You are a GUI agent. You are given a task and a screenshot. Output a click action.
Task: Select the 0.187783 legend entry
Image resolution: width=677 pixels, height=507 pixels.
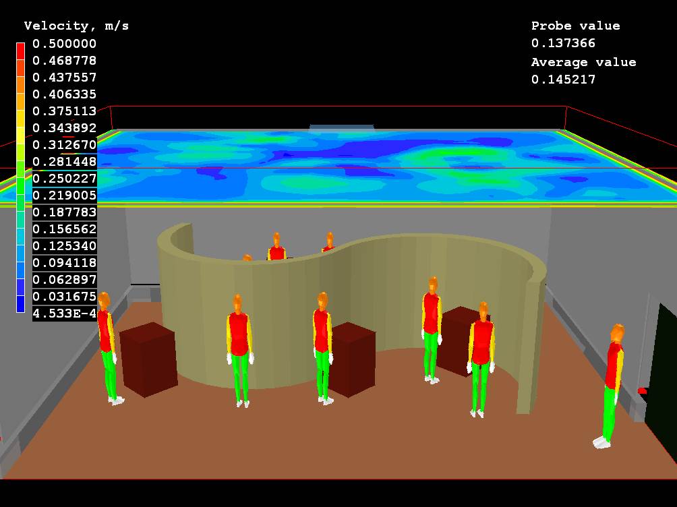pos(64,212)
